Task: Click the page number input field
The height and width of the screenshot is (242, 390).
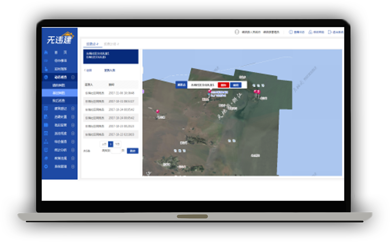Action: pos(116,151)
